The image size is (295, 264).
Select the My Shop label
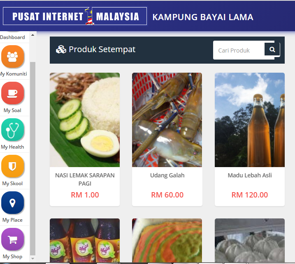click(x=12, y=257)
